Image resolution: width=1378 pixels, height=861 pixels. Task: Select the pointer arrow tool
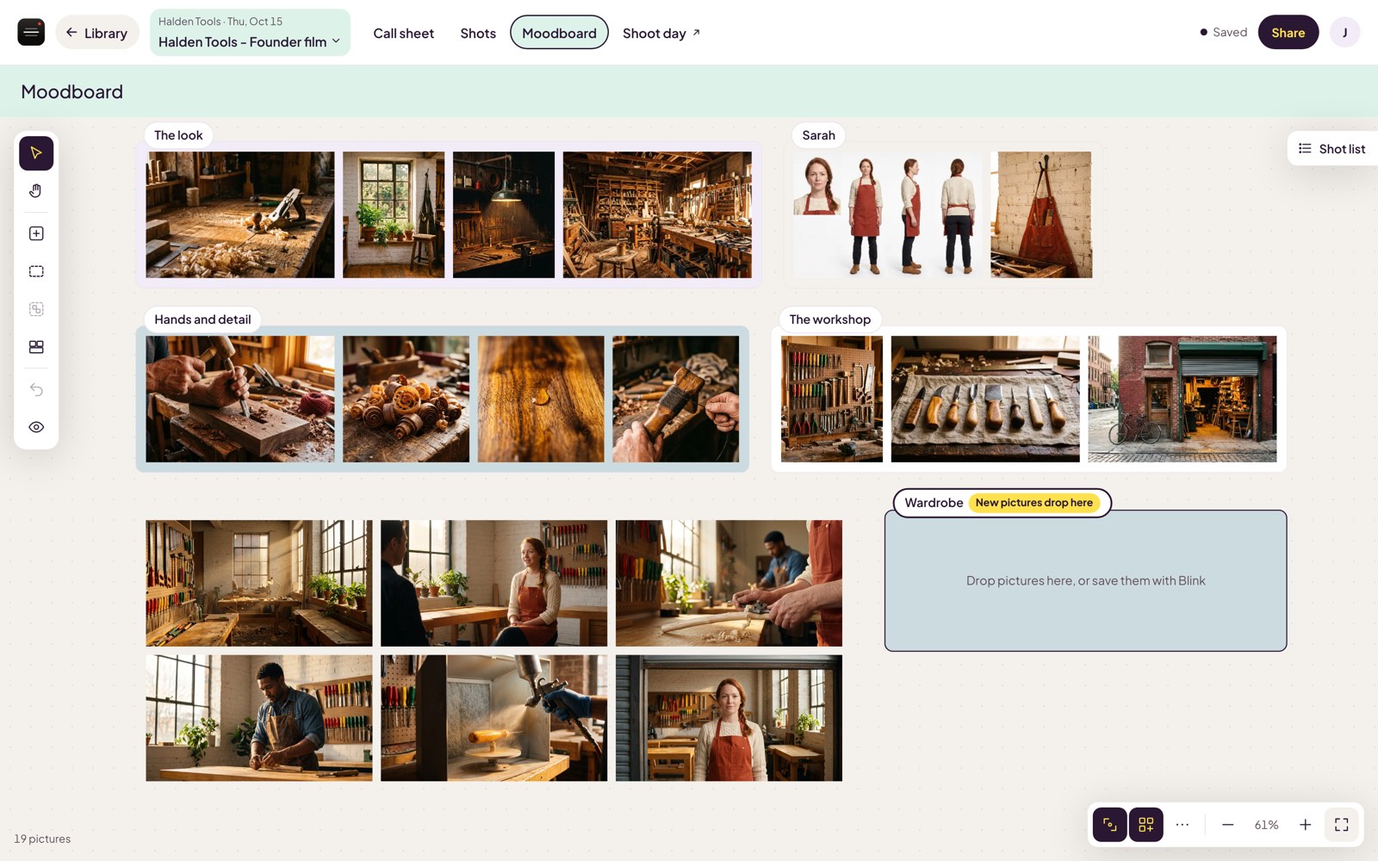[x=36, y=153]
